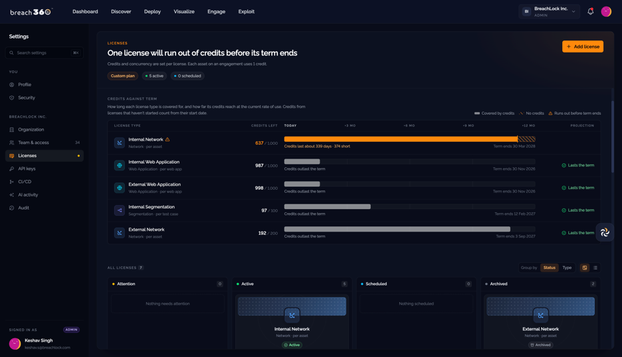The height and width of the screenshot is (357, 622).
Task: Click the orange Internal Network credits bar
Action: coord(401,139)
